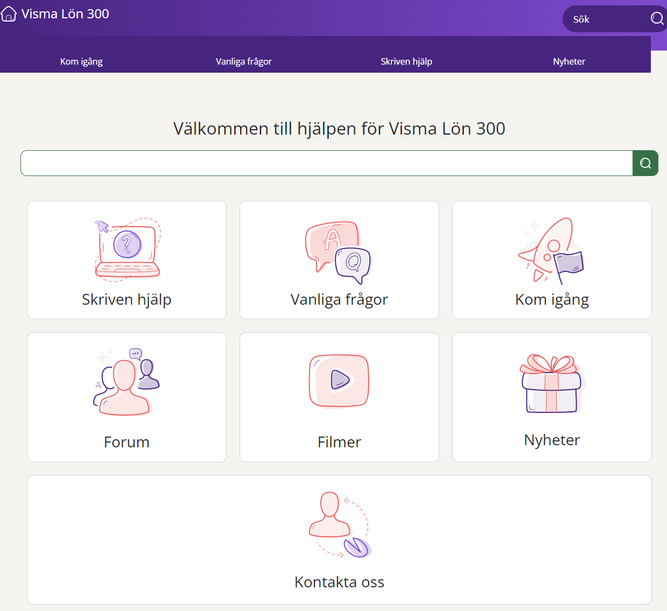Click the gift box illustration
This screenshot has width=667, height=611.
552,383
